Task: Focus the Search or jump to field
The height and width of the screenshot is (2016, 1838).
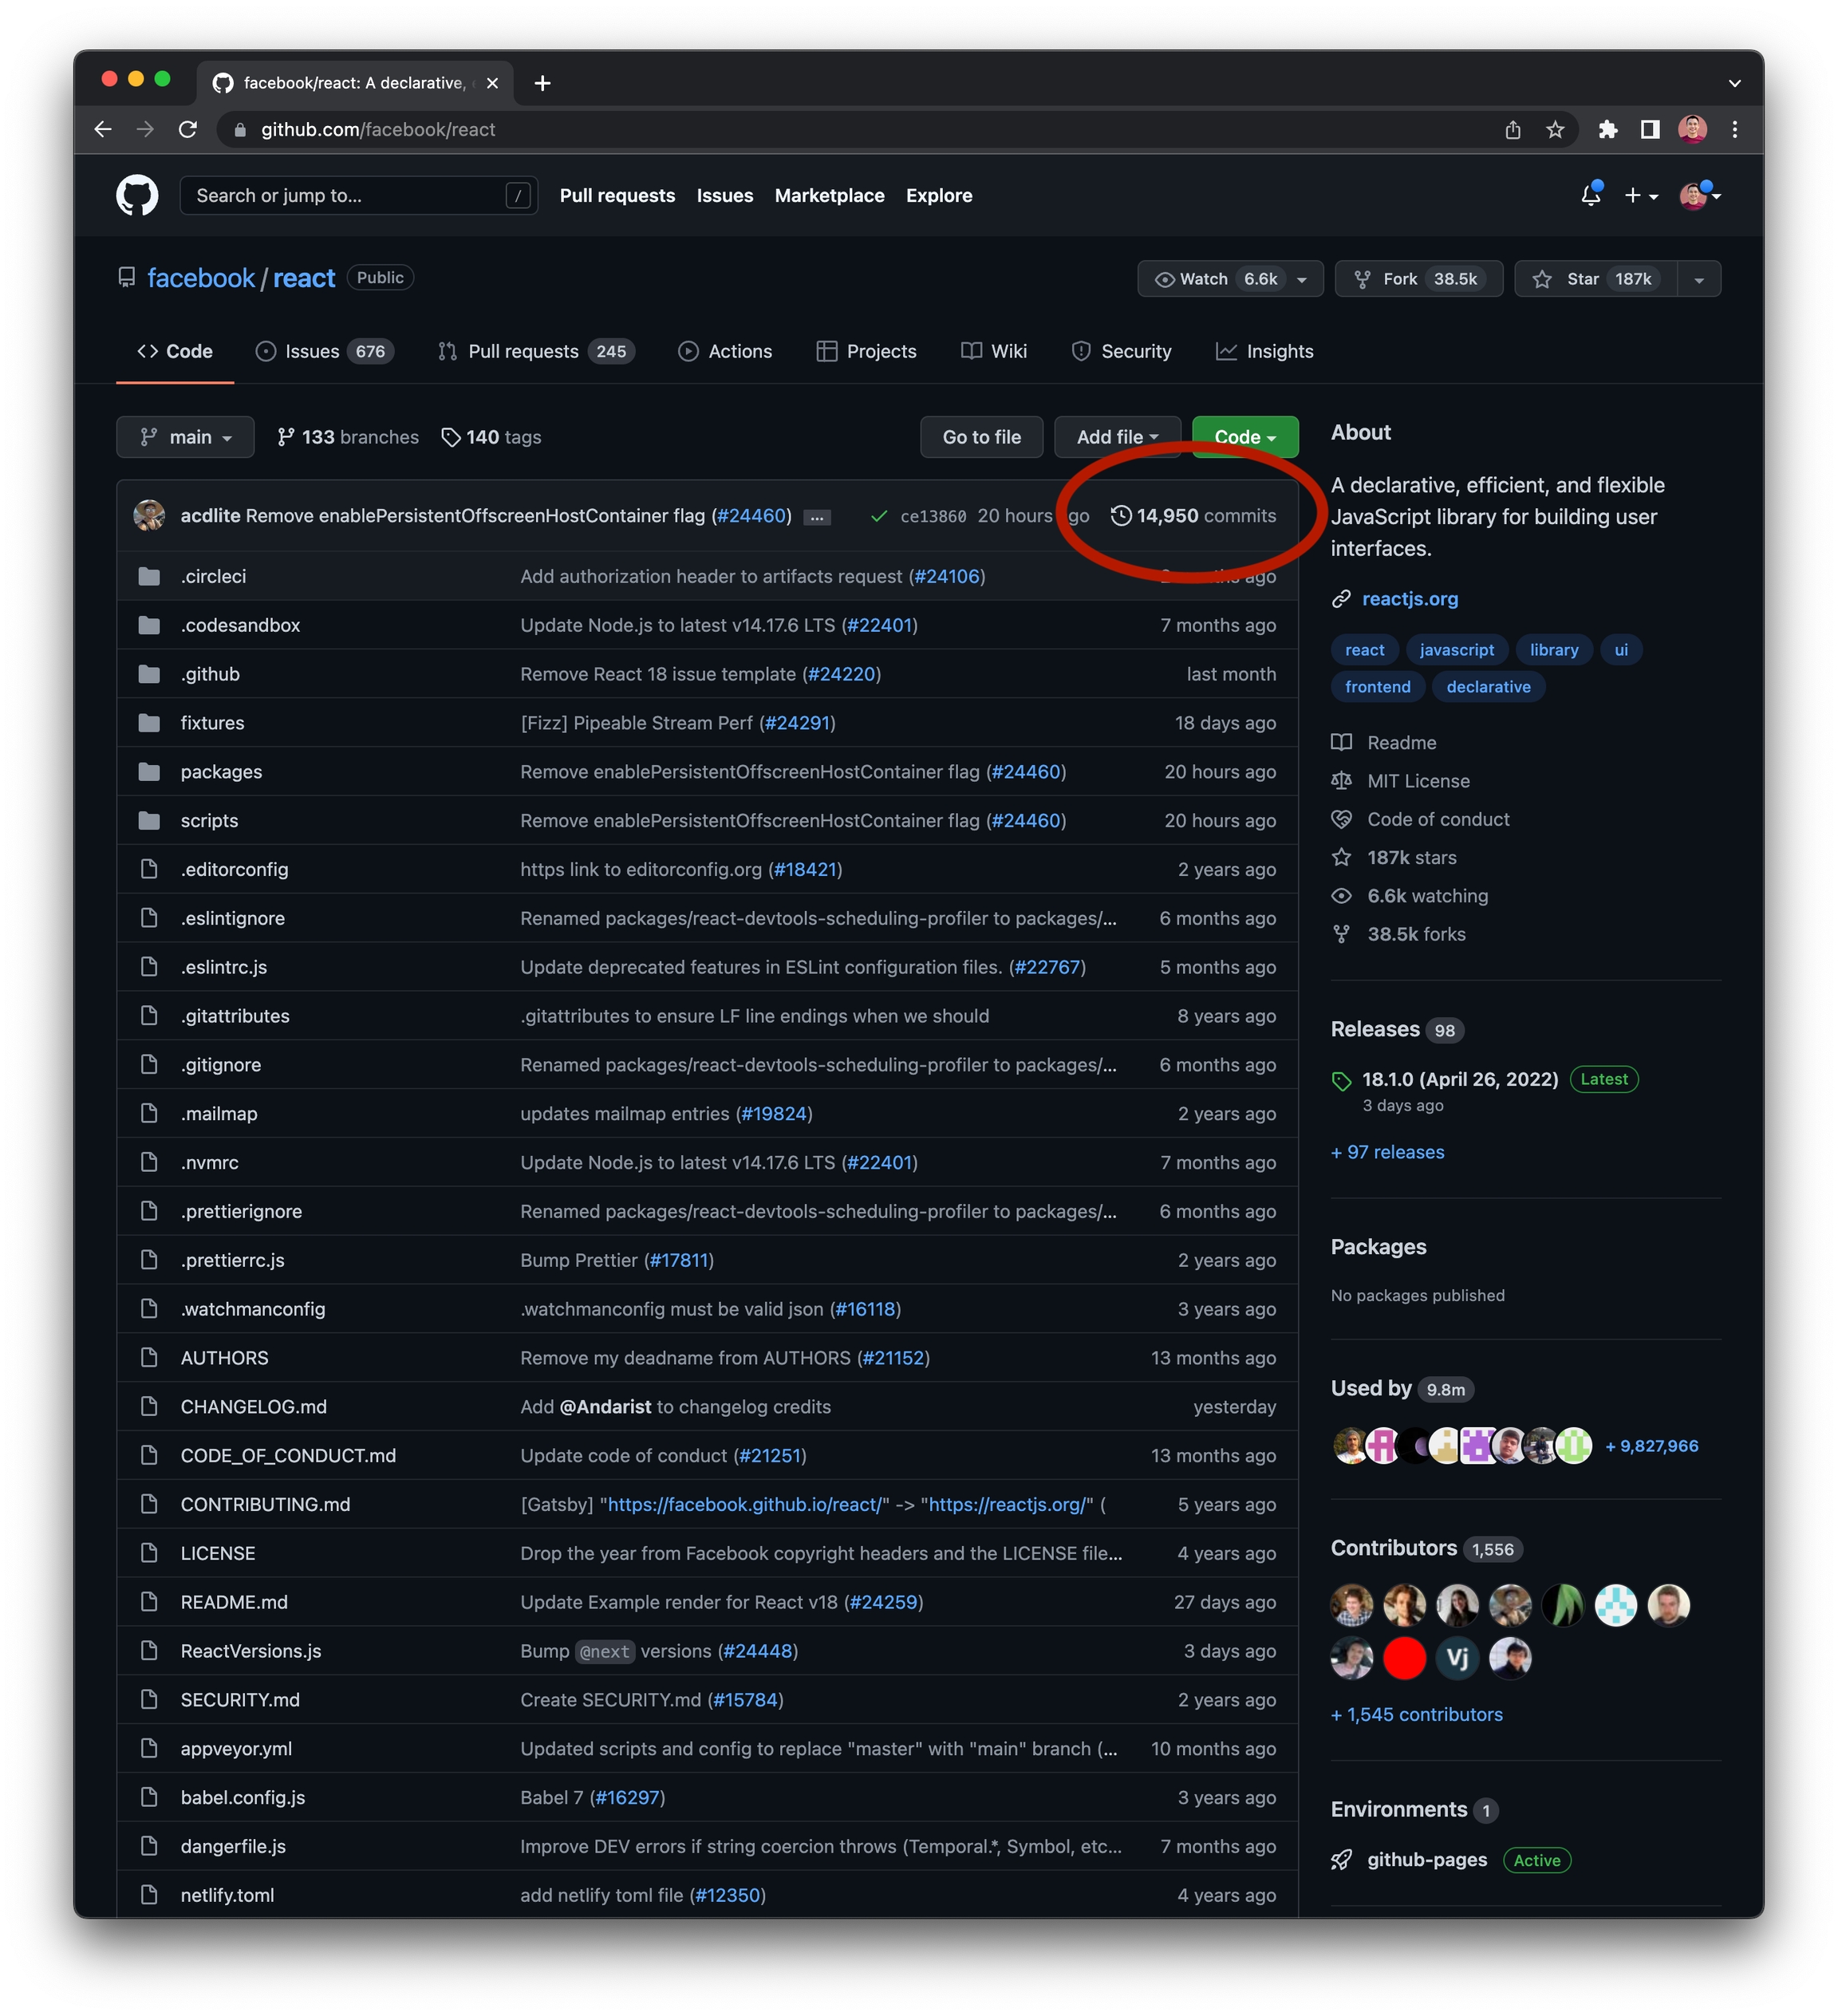Action: 358,196
